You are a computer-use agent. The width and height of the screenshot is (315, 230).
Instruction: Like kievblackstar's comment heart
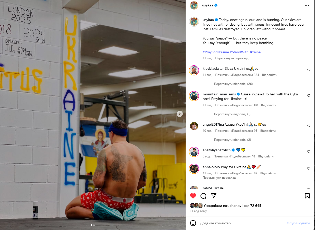point(309,70)
